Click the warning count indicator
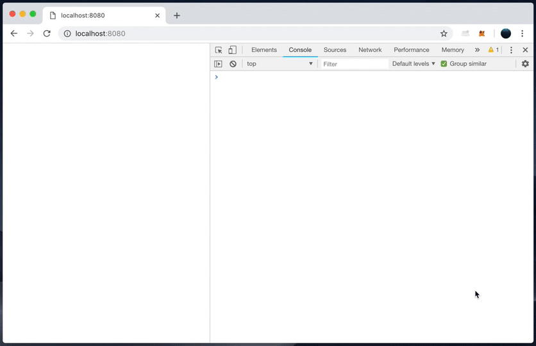This screenshot has height=346, width=536. point(493,50)
